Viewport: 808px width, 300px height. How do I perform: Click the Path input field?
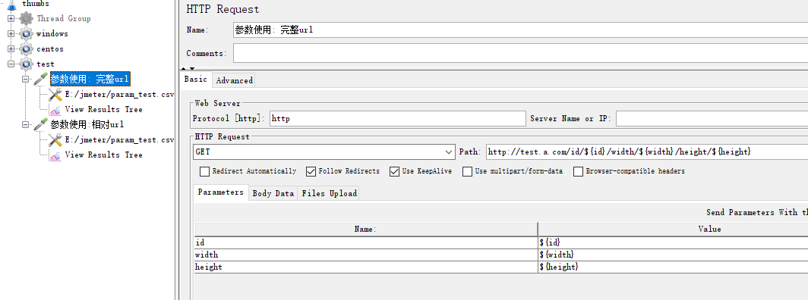point(647,152)
